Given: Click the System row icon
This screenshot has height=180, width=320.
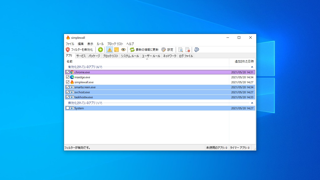Looking at the screenshot, I should click(72, 108).
